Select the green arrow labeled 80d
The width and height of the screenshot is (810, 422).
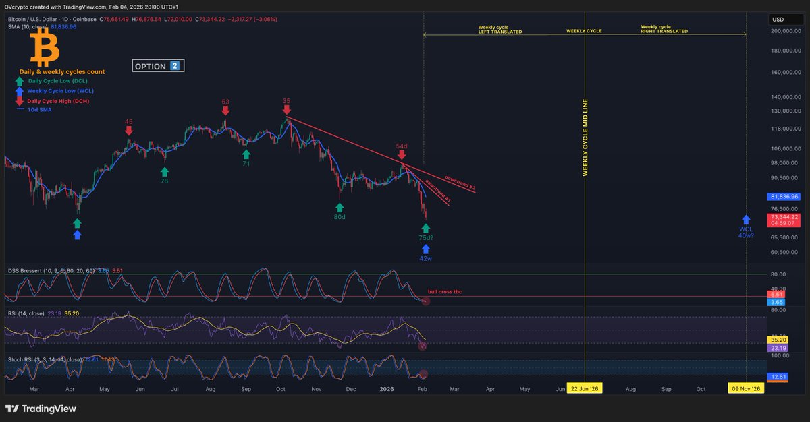tap(340, 208)
